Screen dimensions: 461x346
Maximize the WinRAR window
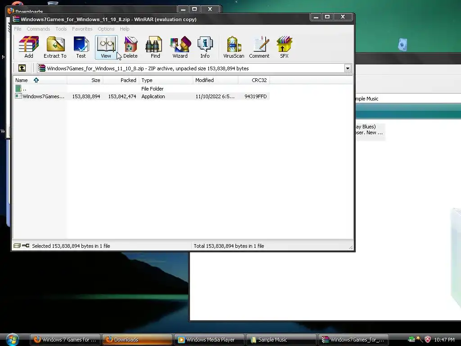click(x=327, y=17)
